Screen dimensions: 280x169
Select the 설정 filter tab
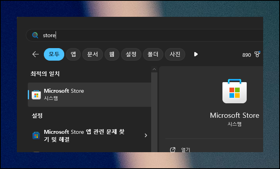131,54
